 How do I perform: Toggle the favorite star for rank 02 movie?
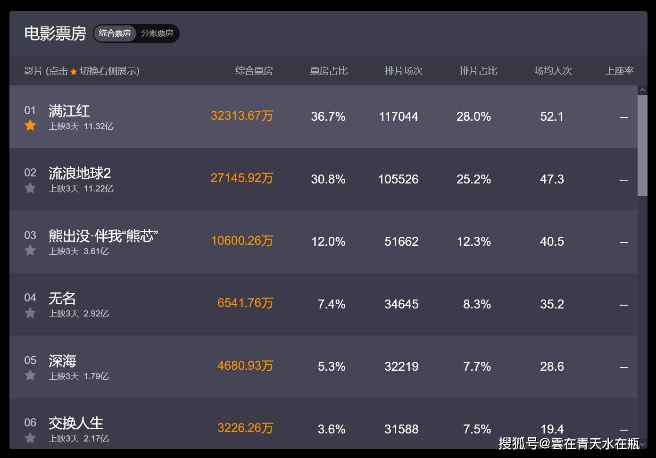pyautogui.click(x=30, y=188)
